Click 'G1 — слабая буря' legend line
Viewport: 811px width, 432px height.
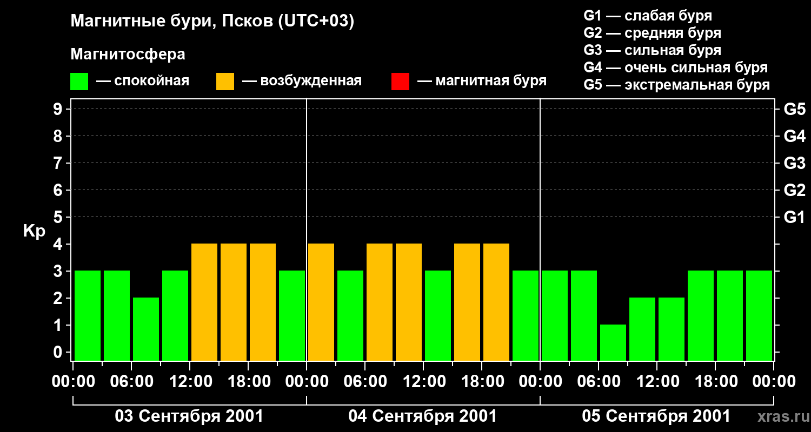[x=648, y=16]
